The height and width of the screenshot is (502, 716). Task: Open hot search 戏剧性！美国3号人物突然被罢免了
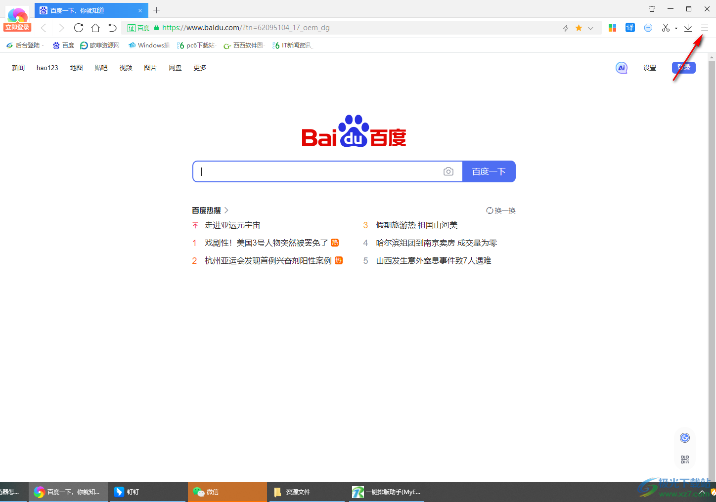pyautogui.click(x=267, y=243)
